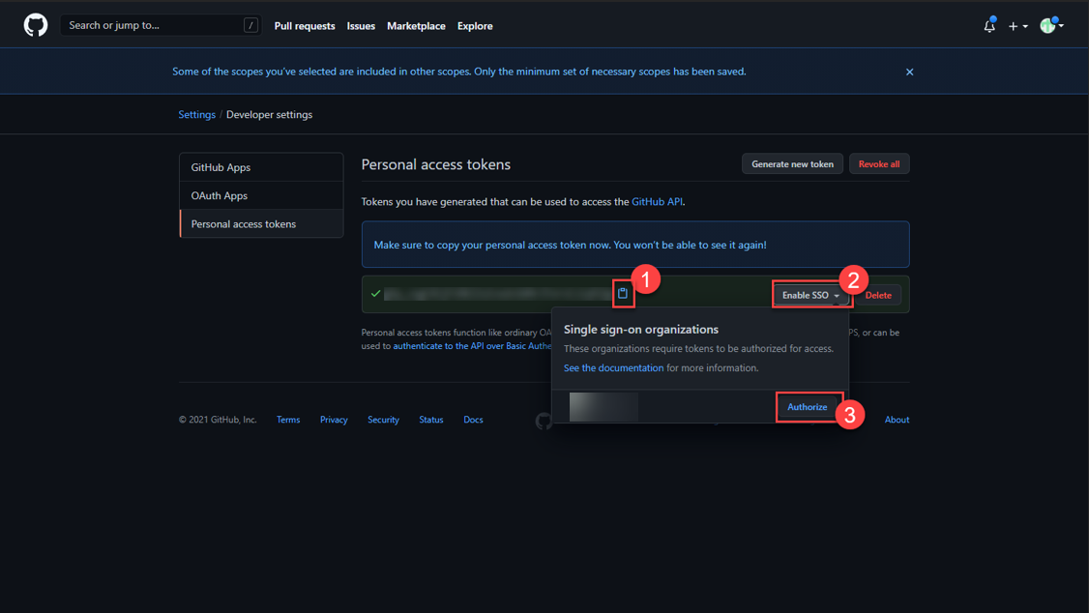This screenshot has height=613, width=1089.
Task: Expand the plus create-new menu
Action: pyautogui.click(x=1017, y=26)
